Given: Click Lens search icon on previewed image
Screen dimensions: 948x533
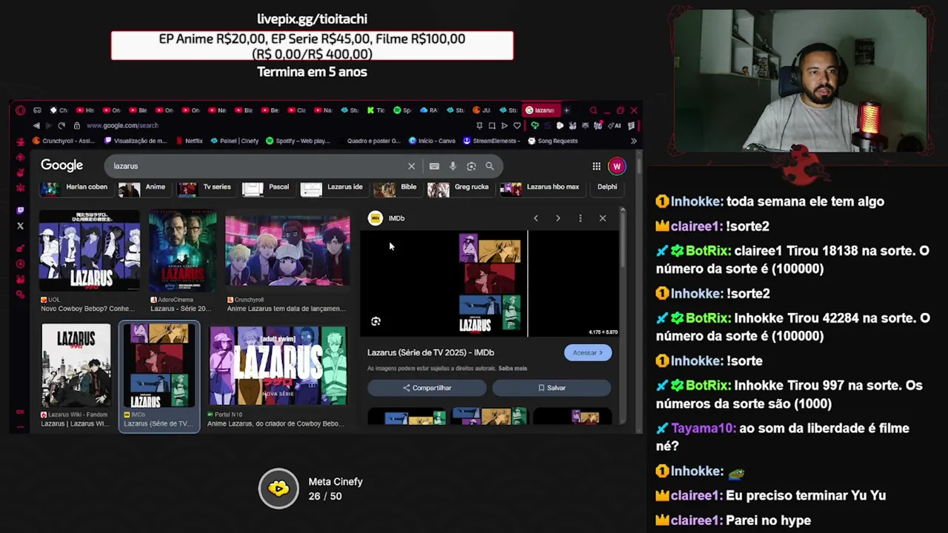Looking at the screenshot, I should tap(375, 321).
